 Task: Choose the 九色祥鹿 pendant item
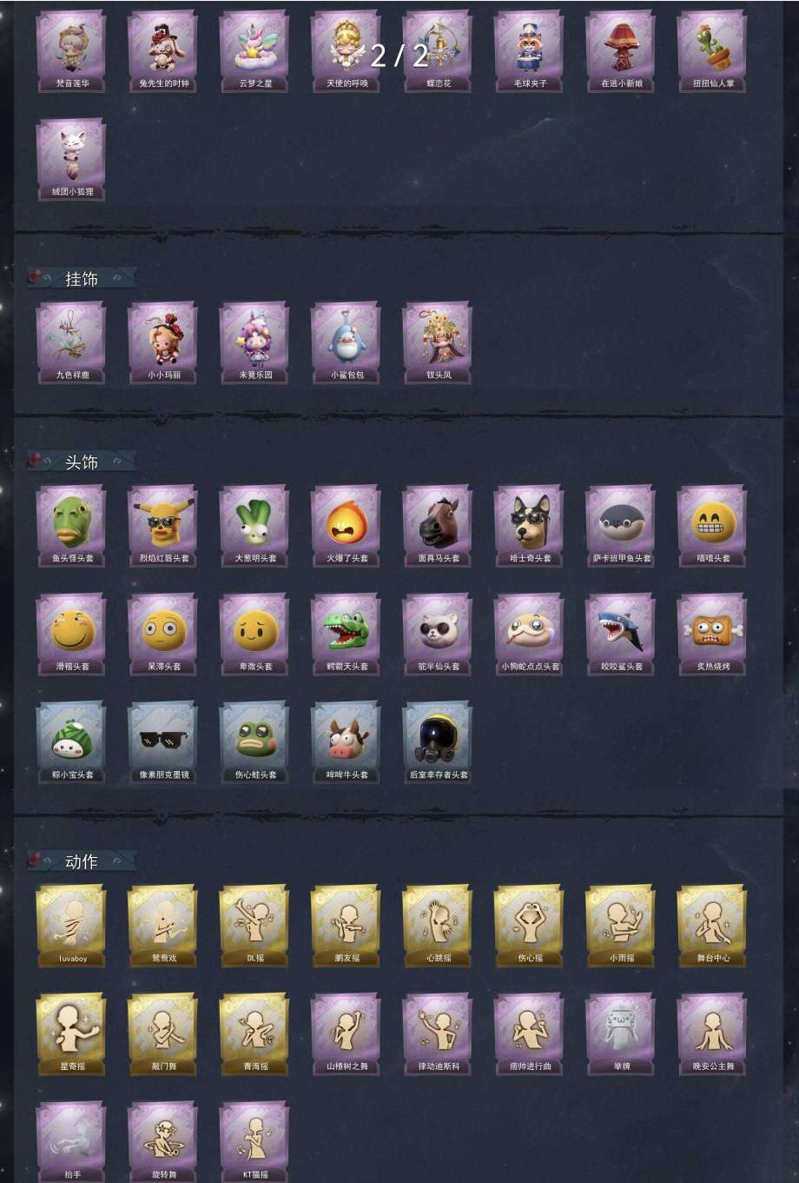click(x=72, y=342)
